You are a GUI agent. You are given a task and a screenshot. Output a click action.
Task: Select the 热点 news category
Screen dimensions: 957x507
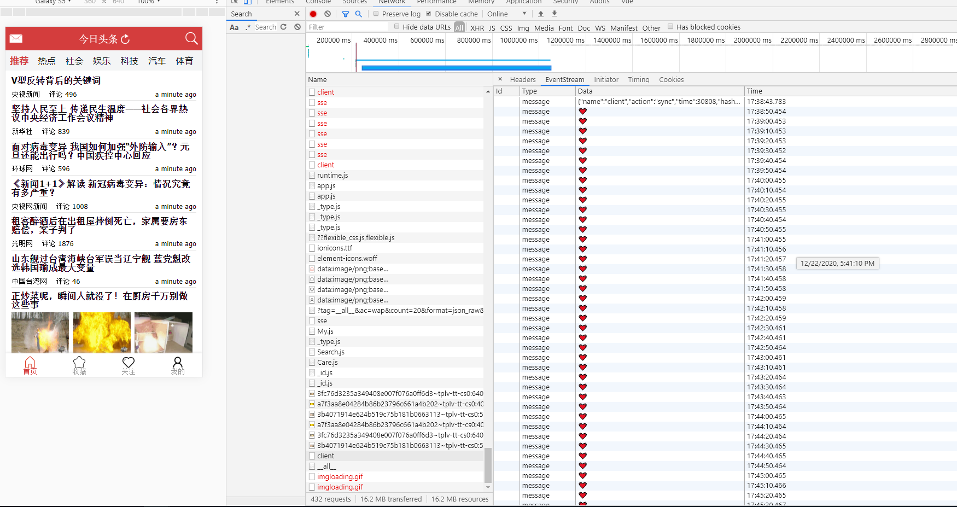[46, 61]
